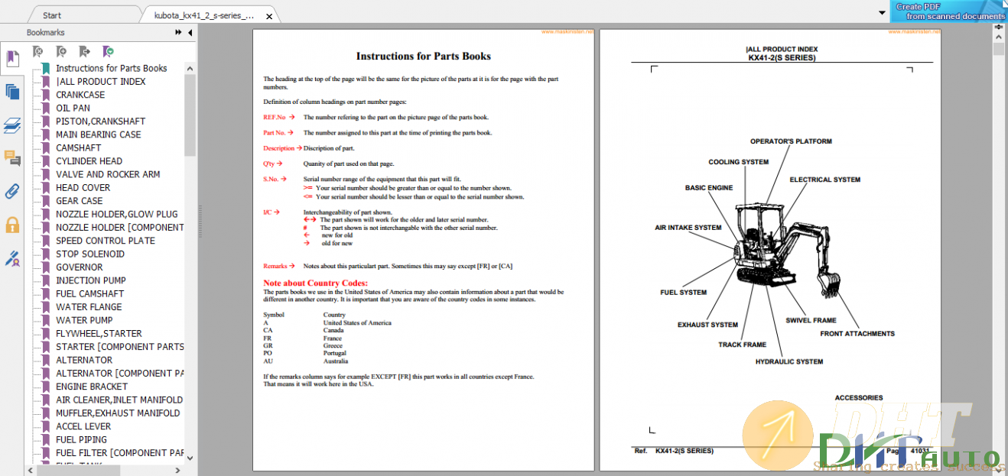The image size is (1008, 476).
Task: Close the kubota_kx41 document tab
Action: (x=268, y=15)
